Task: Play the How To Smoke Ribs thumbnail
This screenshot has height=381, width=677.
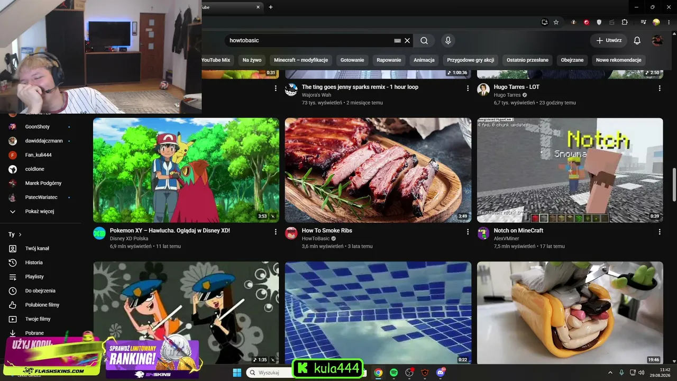Action: point(378,170)
